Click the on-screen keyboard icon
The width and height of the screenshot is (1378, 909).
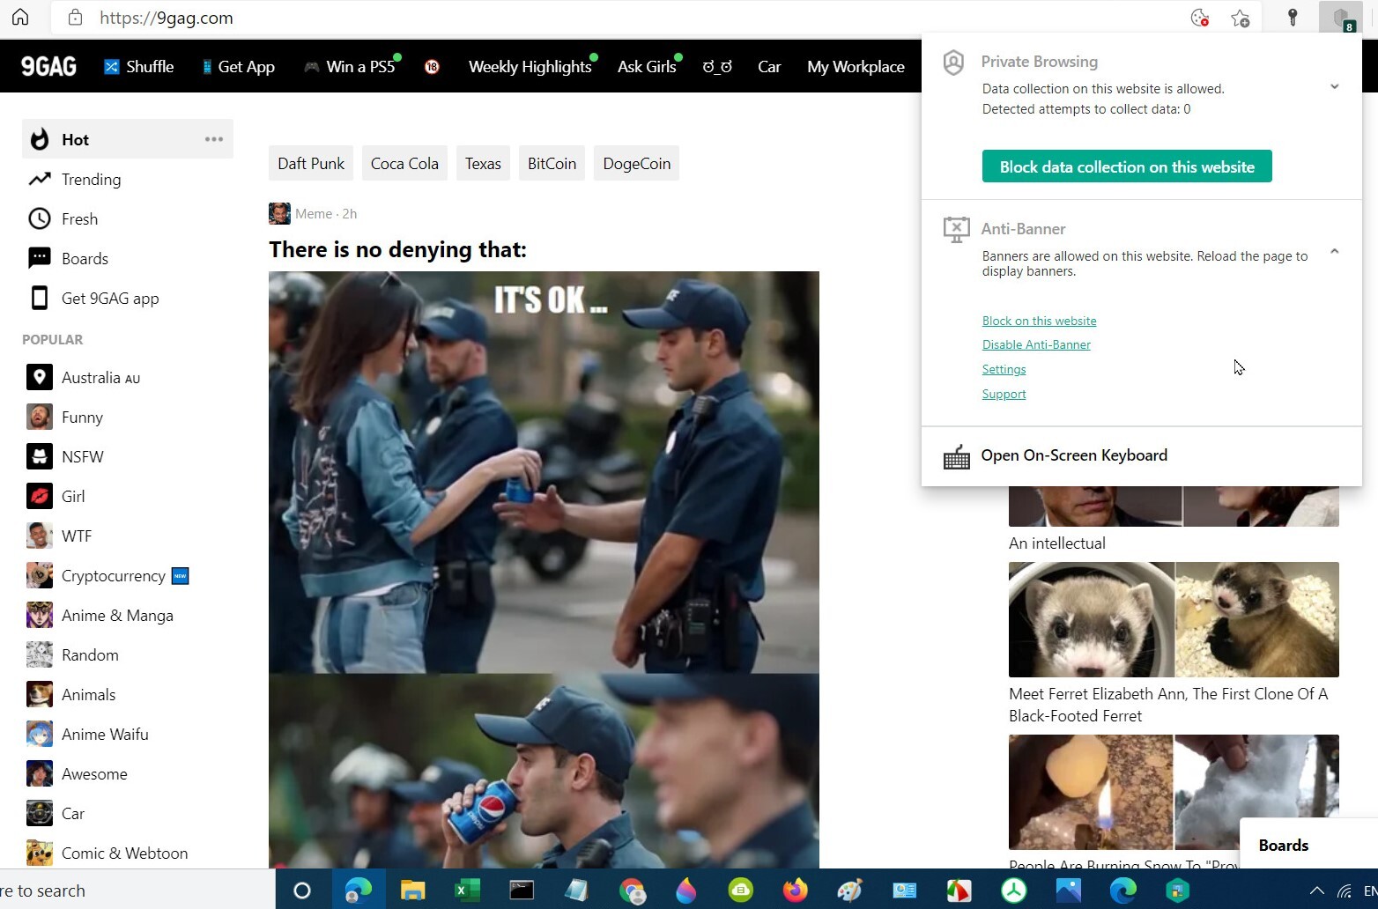pyautogui.click(x=956, y=456)
